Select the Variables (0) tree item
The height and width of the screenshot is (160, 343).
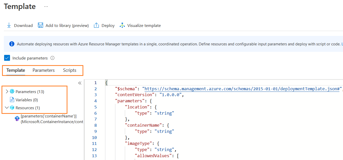(27, 100)
